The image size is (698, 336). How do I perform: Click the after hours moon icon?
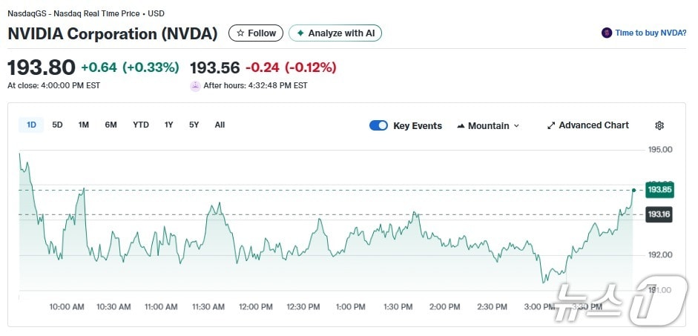pyautogui.click(x=195, y=85)
